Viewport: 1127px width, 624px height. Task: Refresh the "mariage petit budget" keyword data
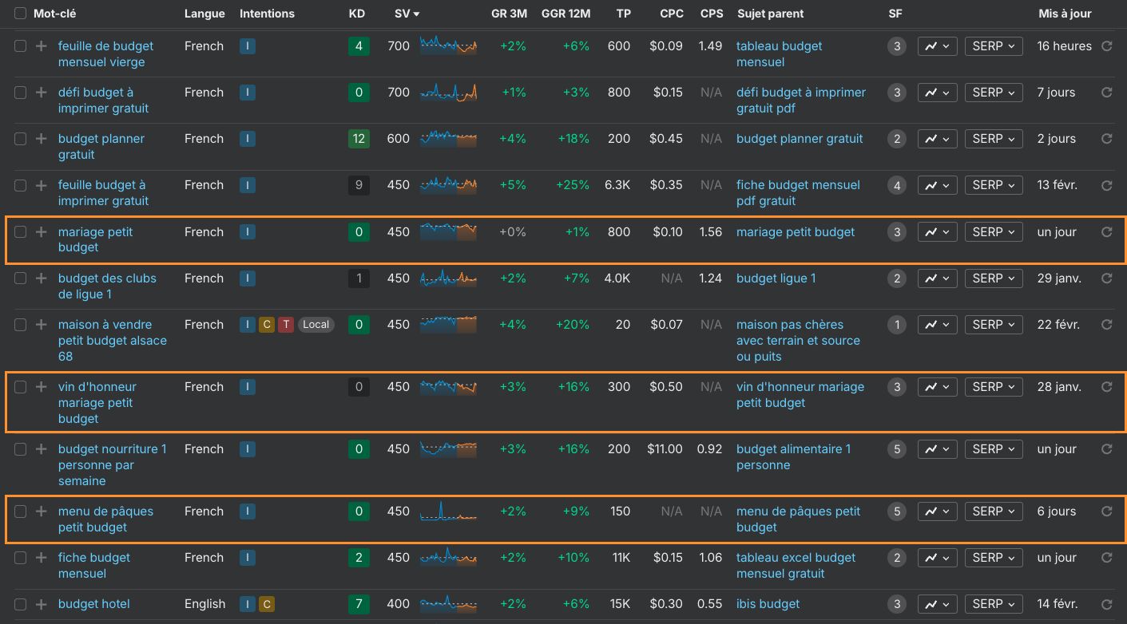(1107, 232)
